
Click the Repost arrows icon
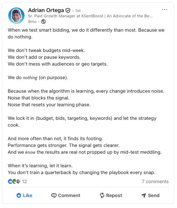click(x=102, y=196)
